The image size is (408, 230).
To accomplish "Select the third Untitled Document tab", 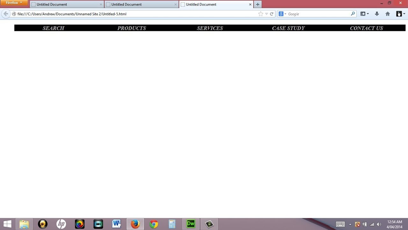I will coord(216,4).
